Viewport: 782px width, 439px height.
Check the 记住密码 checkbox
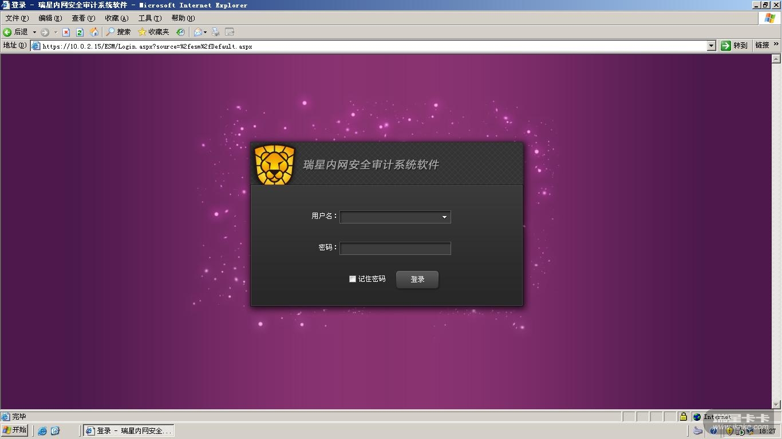tap(353, 279)
